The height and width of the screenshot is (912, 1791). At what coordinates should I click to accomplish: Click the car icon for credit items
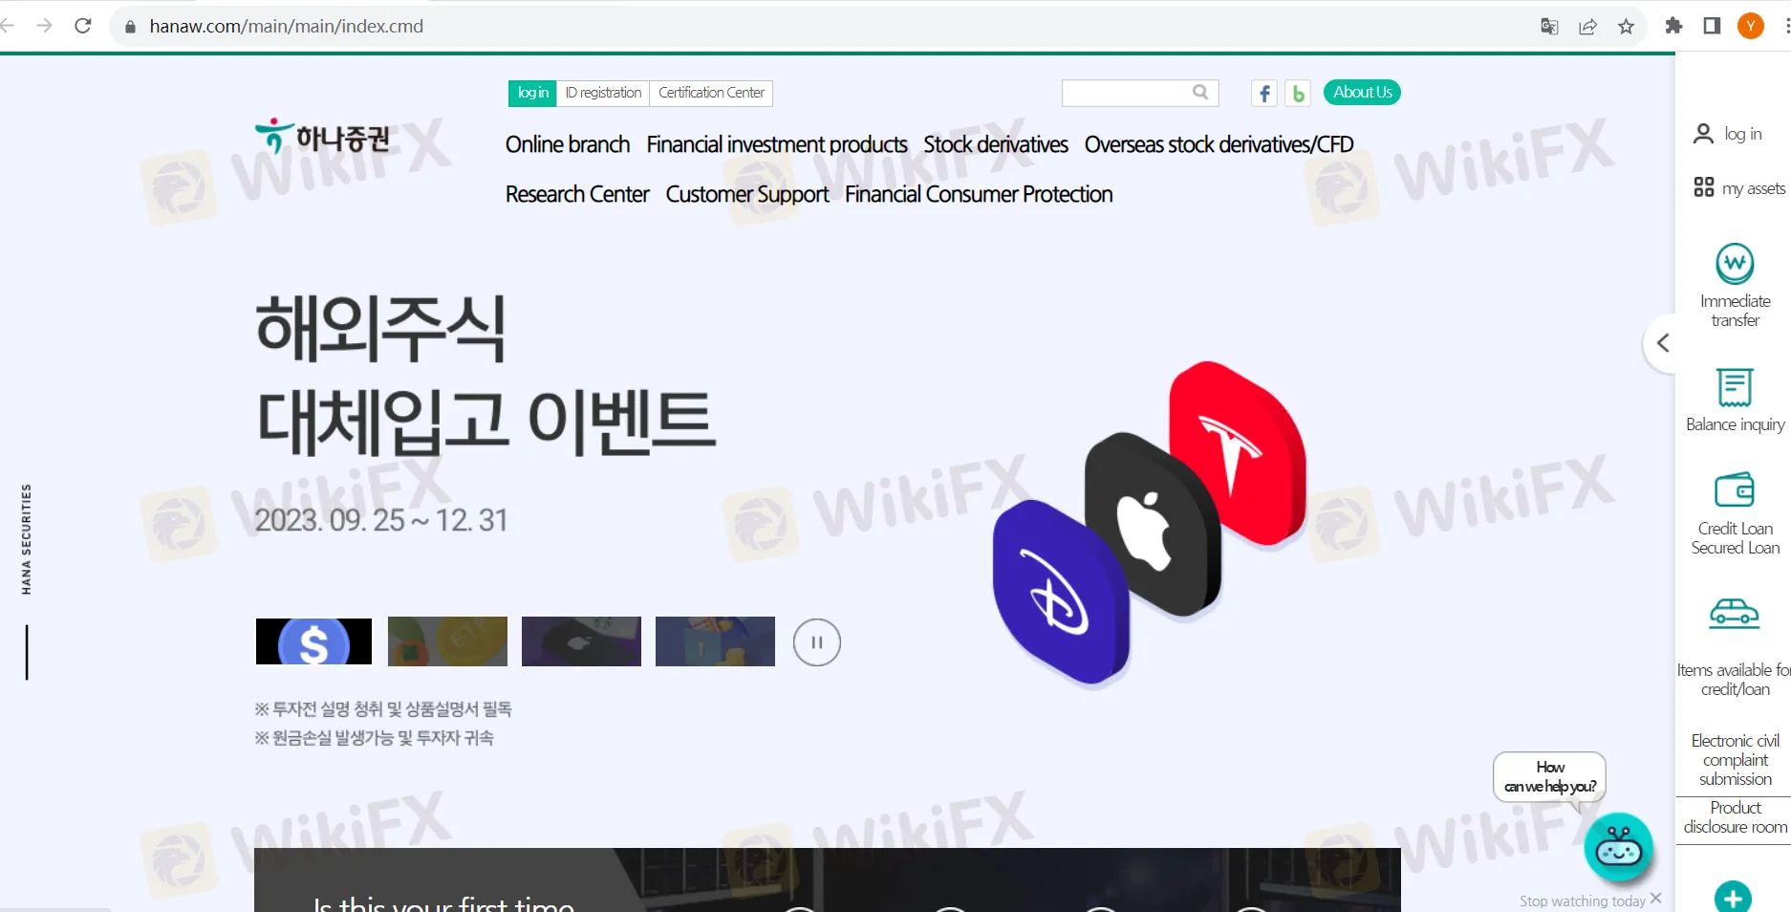(1734, 613)
